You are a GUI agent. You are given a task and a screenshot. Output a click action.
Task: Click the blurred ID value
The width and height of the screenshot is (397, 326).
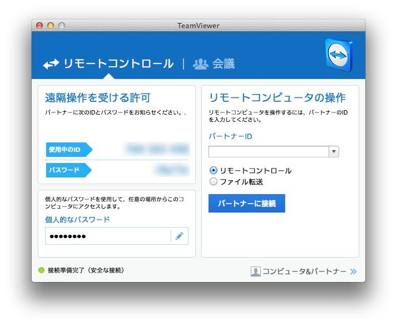[x=157, y=149]
